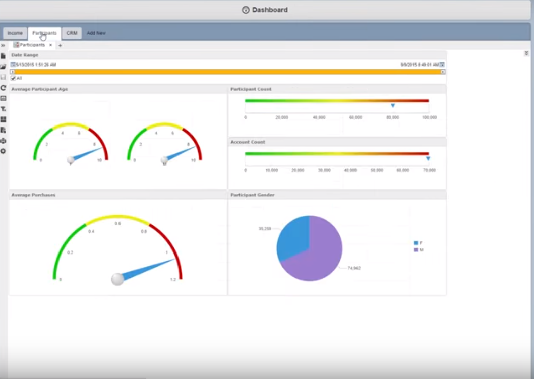Viewport: 534px width, 379px height.
Task: Open settings gear icon in left sidebar
Action: [x=3, y=151]
